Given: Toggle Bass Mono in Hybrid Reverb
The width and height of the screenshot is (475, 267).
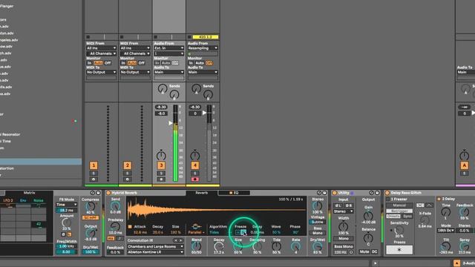Looking at the screenshot, I should 317,233.
